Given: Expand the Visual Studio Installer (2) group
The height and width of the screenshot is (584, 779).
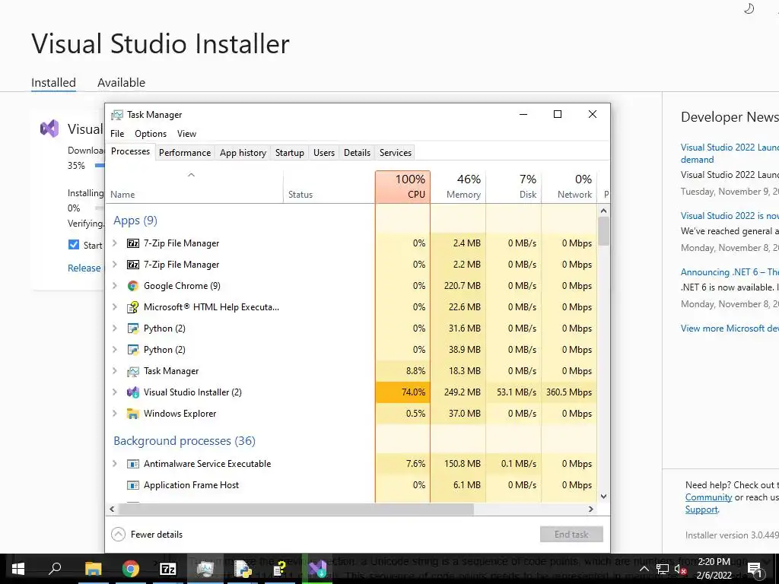Looking at the screenshot, I should tap(115, 392).
